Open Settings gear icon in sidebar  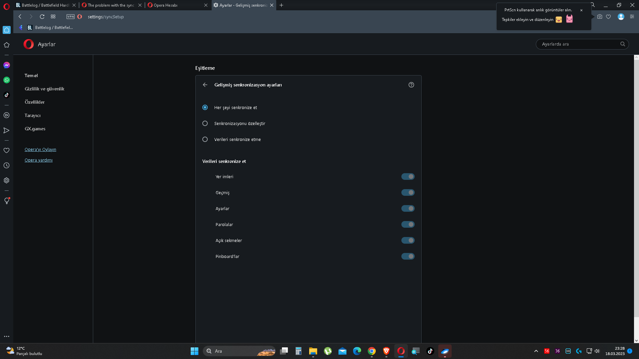[7, 180]
